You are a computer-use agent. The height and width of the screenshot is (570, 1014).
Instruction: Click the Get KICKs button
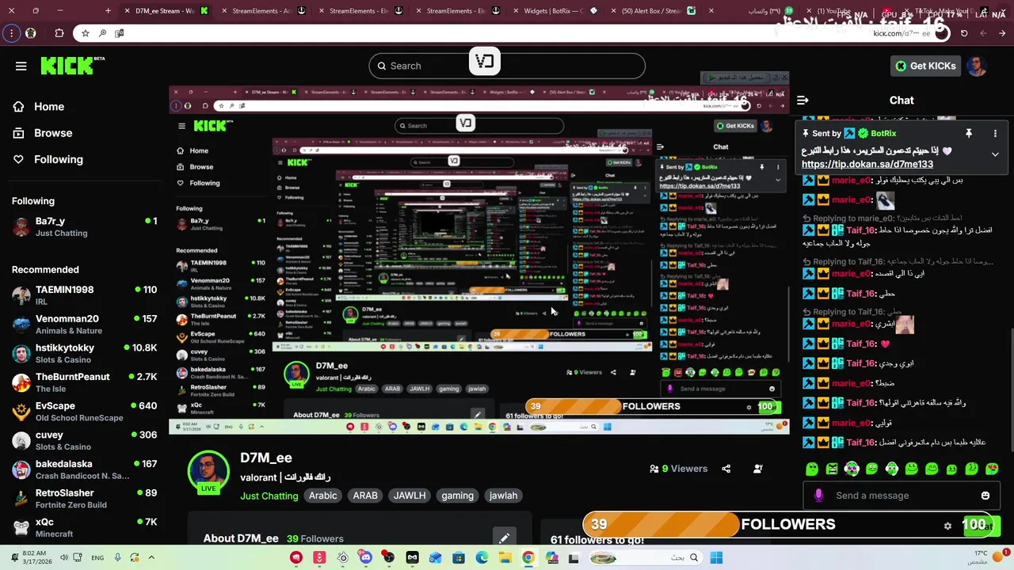coord(924,66)
